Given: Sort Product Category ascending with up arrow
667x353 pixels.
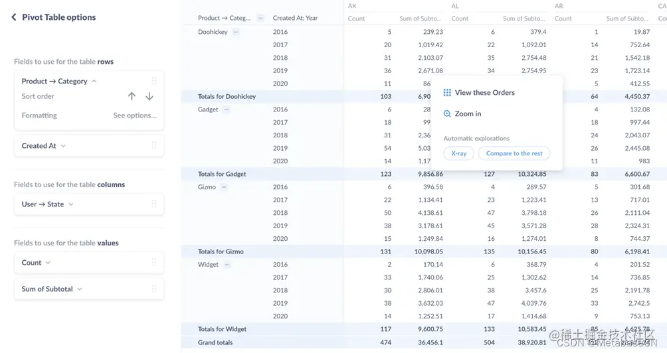Looking at the screenshot, I should pos(132,96).
